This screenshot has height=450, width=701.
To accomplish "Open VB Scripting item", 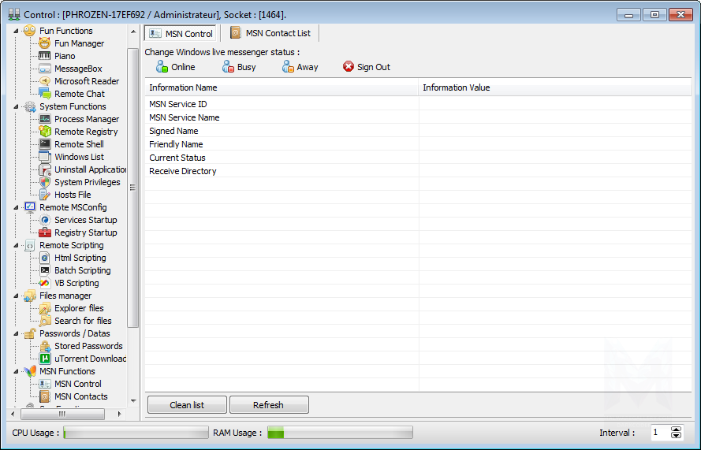I will point(76,283).
